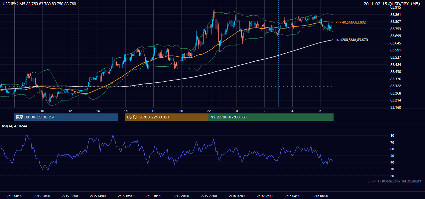Viewport: 425px width, 199px height.
Task: Click RSI level 80 on the scale
Action: (x=392, y=136)
